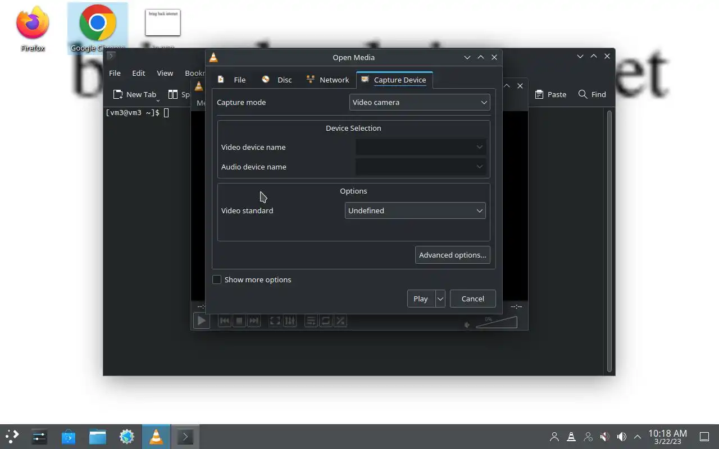719x449 pixels.
Task: Click the VLC next media button
Action: [254, 321]
